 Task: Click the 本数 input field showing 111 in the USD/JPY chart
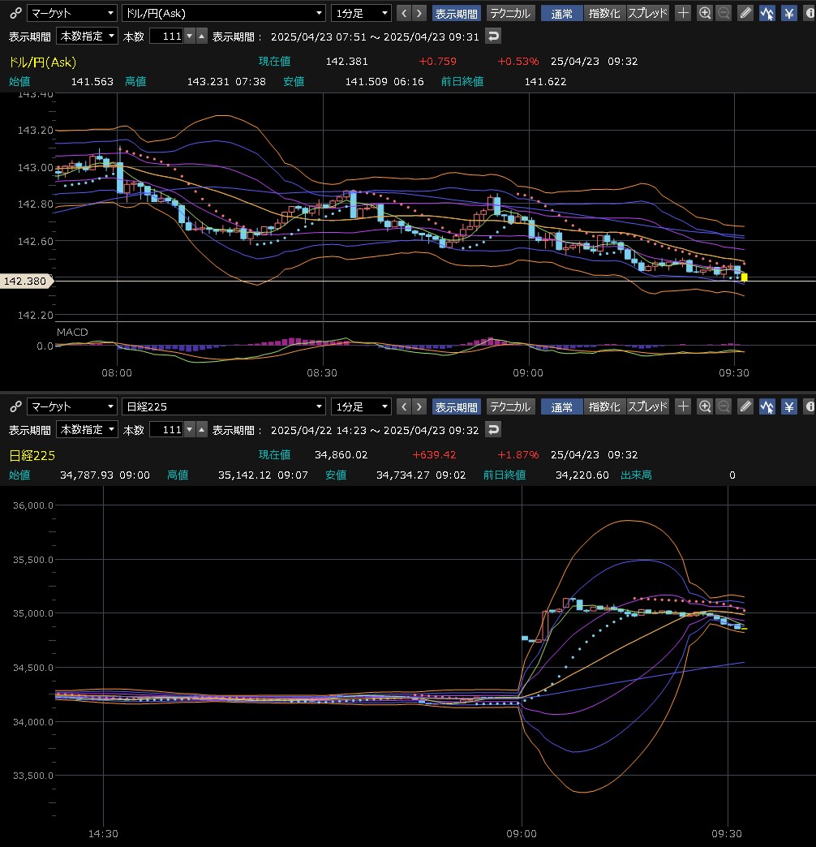[x=166, y=37]
